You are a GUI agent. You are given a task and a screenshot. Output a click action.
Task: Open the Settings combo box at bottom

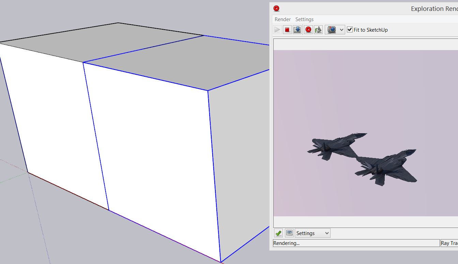coord(312,233)
